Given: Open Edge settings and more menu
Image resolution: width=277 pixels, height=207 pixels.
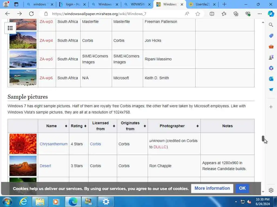Looking at the screenshot, I should 259,14.
